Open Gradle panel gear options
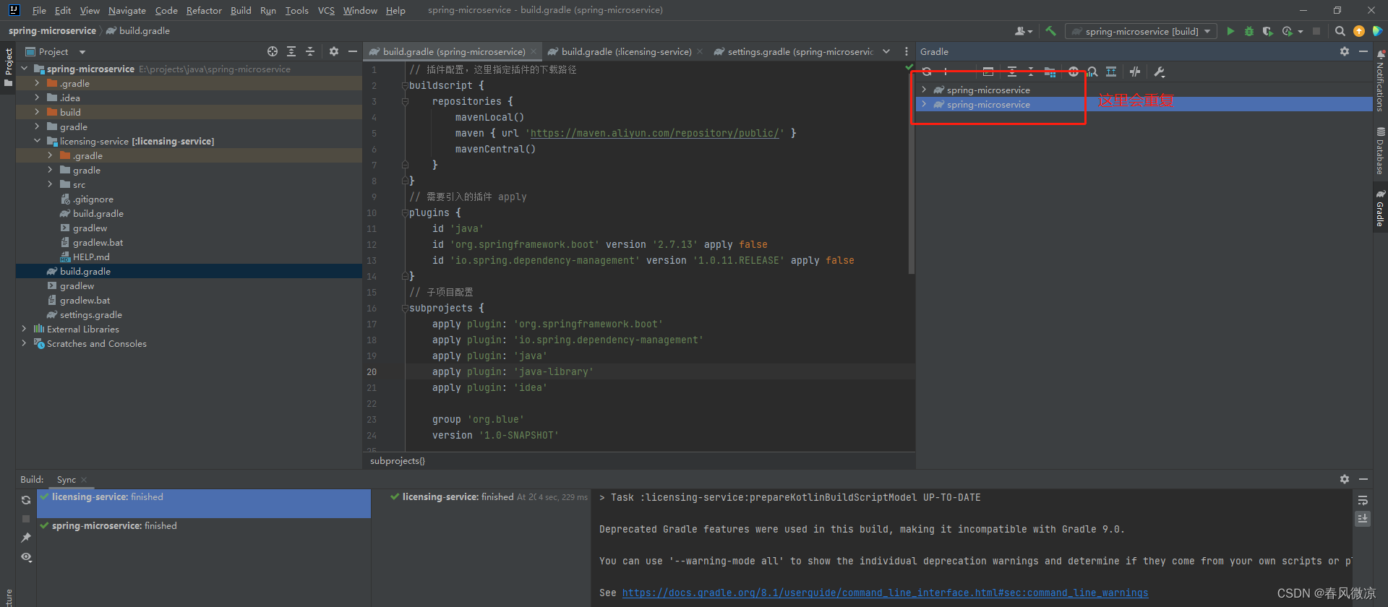Viewport: 1388px width, 607px height. pos(1345,51)
